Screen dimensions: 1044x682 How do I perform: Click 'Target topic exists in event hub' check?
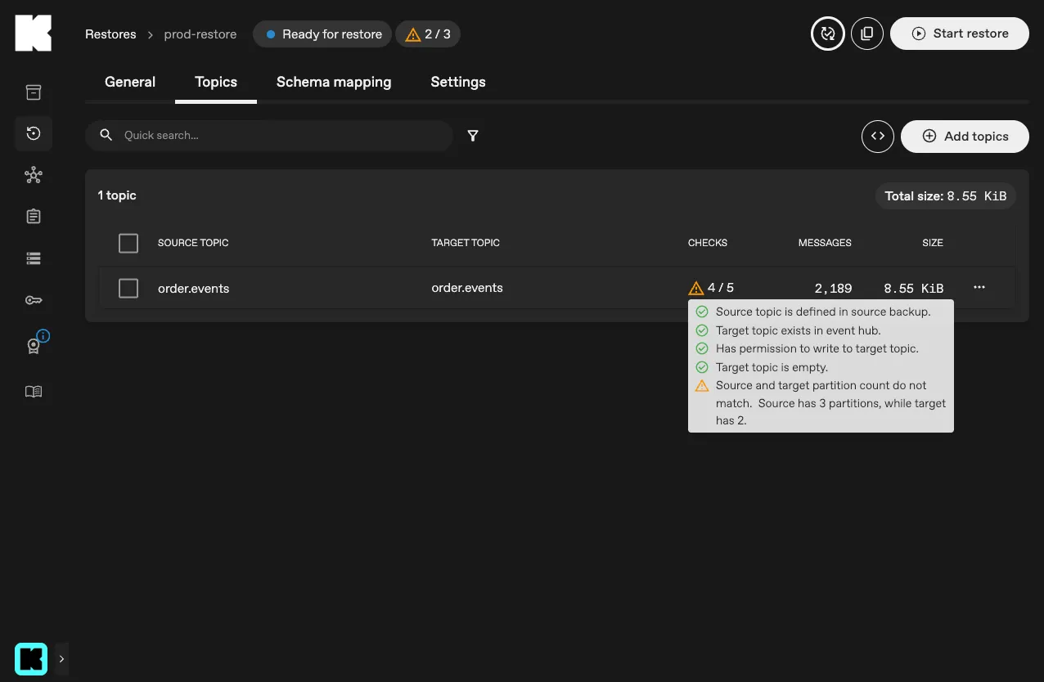(799, 330)
